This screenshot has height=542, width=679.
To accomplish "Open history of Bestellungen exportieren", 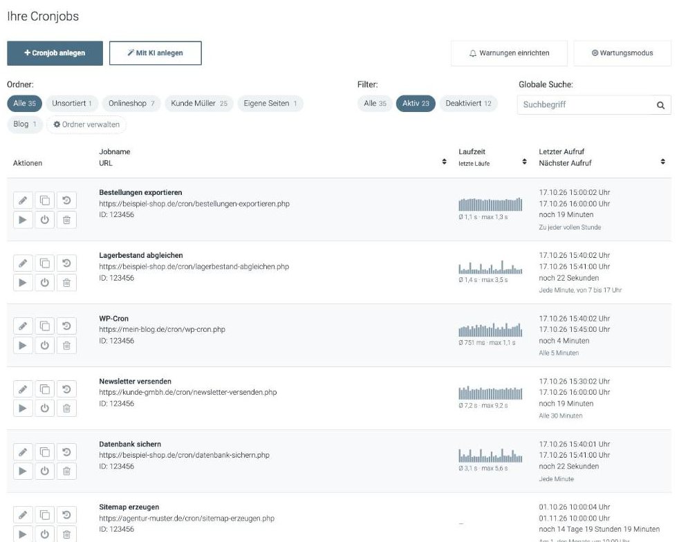I will pyautogui.click(x=66, y=200).
